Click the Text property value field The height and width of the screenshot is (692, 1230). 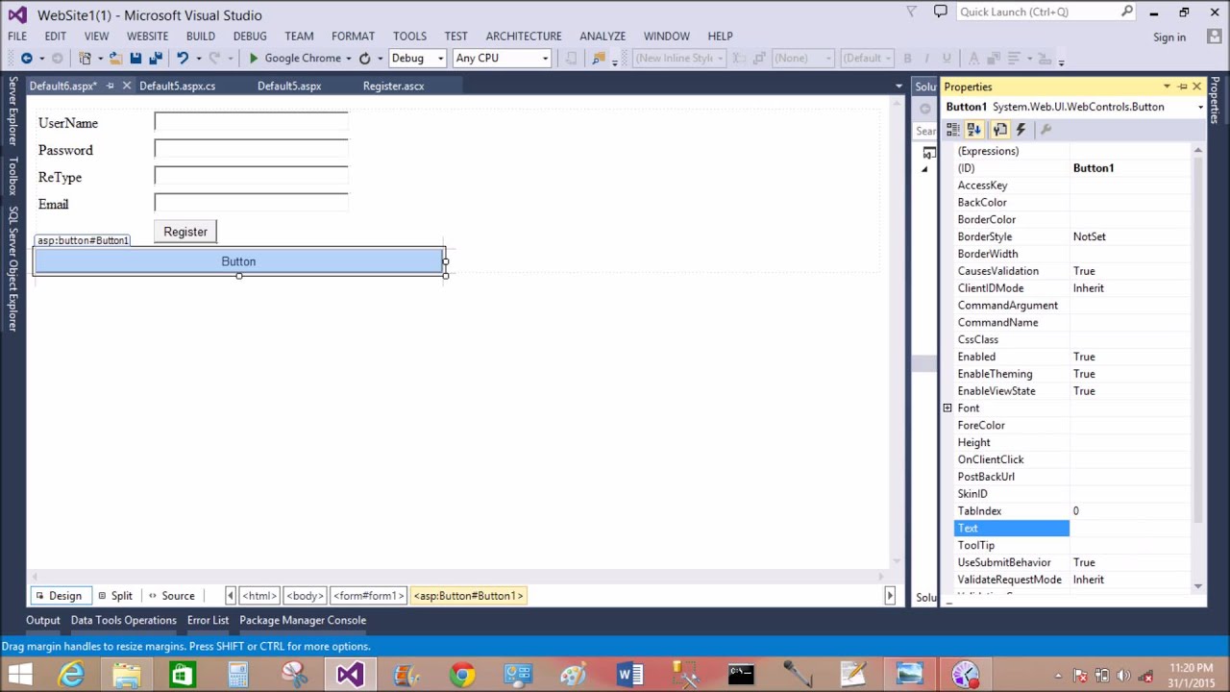tap(1131, 529)
